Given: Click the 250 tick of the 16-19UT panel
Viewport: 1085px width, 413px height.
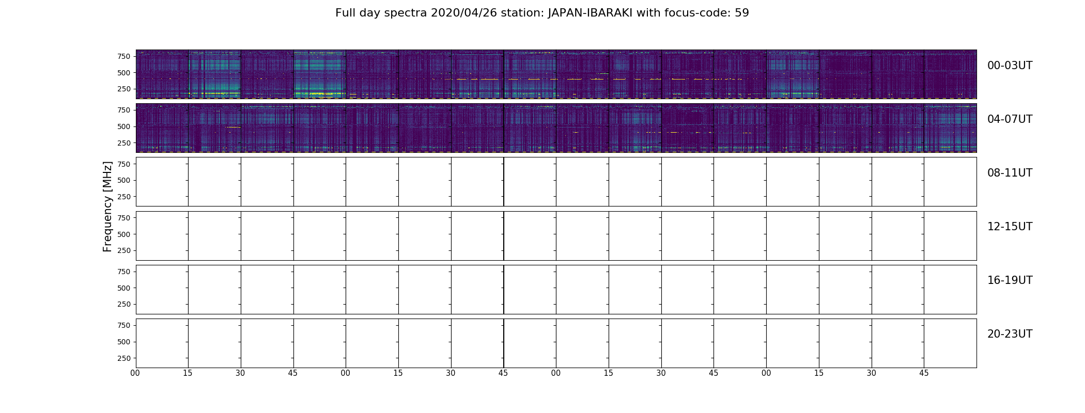Looking at the screenshot, I should [x=124, y=304].
